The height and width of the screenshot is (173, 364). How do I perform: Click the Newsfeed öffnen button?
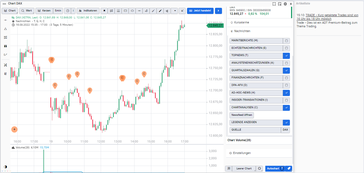click(x=242, y=115)
